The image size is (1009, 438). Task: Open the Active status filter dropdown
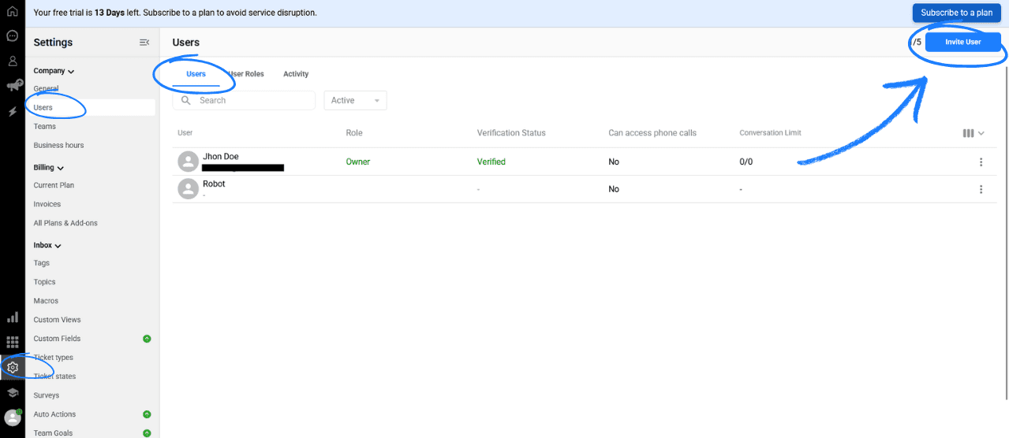coord(355,100)
